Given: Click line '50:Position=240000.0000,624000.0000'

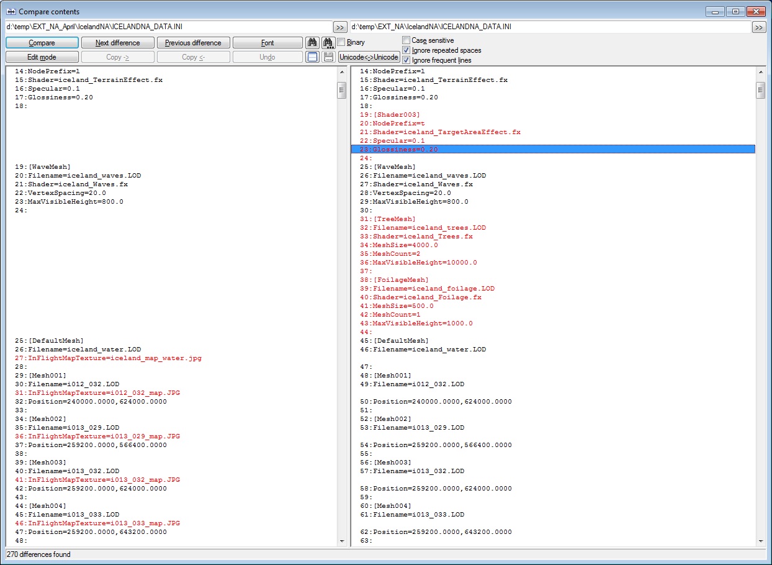Looking at the screenshot, I should coord(436,402).
